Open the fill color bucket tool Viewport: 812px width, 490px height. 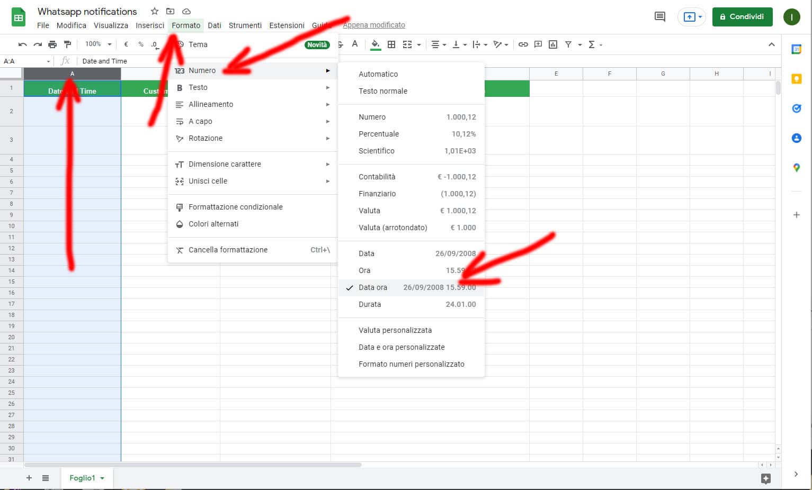(x=376, y=44)
